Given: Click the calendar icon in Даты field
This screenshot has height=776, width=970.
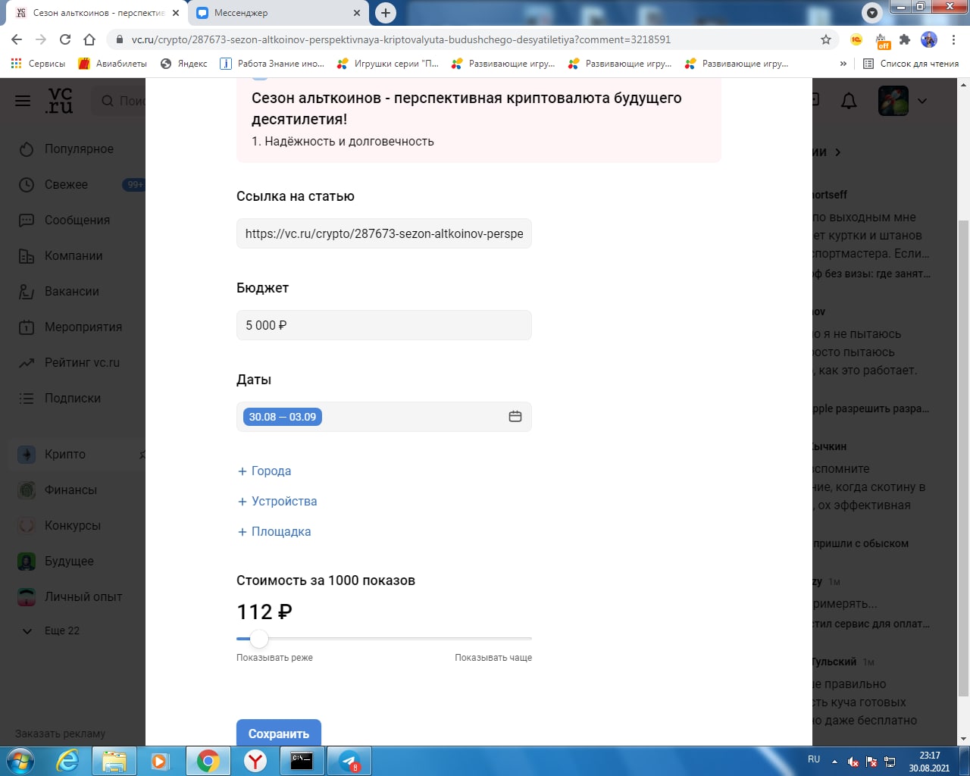Looking at the screenshot, I should click(515, 417).
